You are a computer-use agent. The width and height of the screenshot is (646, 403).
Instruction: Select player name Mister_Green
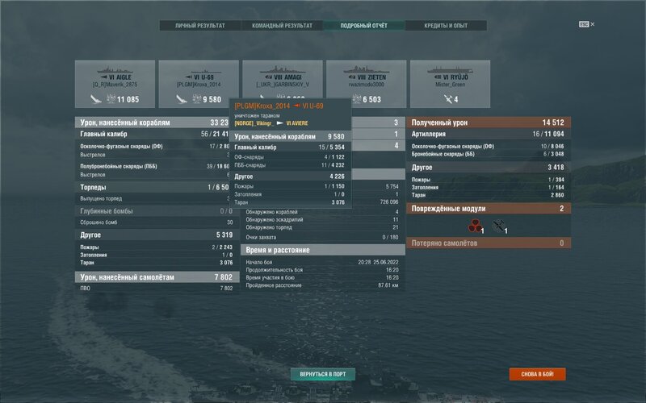click(450, 85)
